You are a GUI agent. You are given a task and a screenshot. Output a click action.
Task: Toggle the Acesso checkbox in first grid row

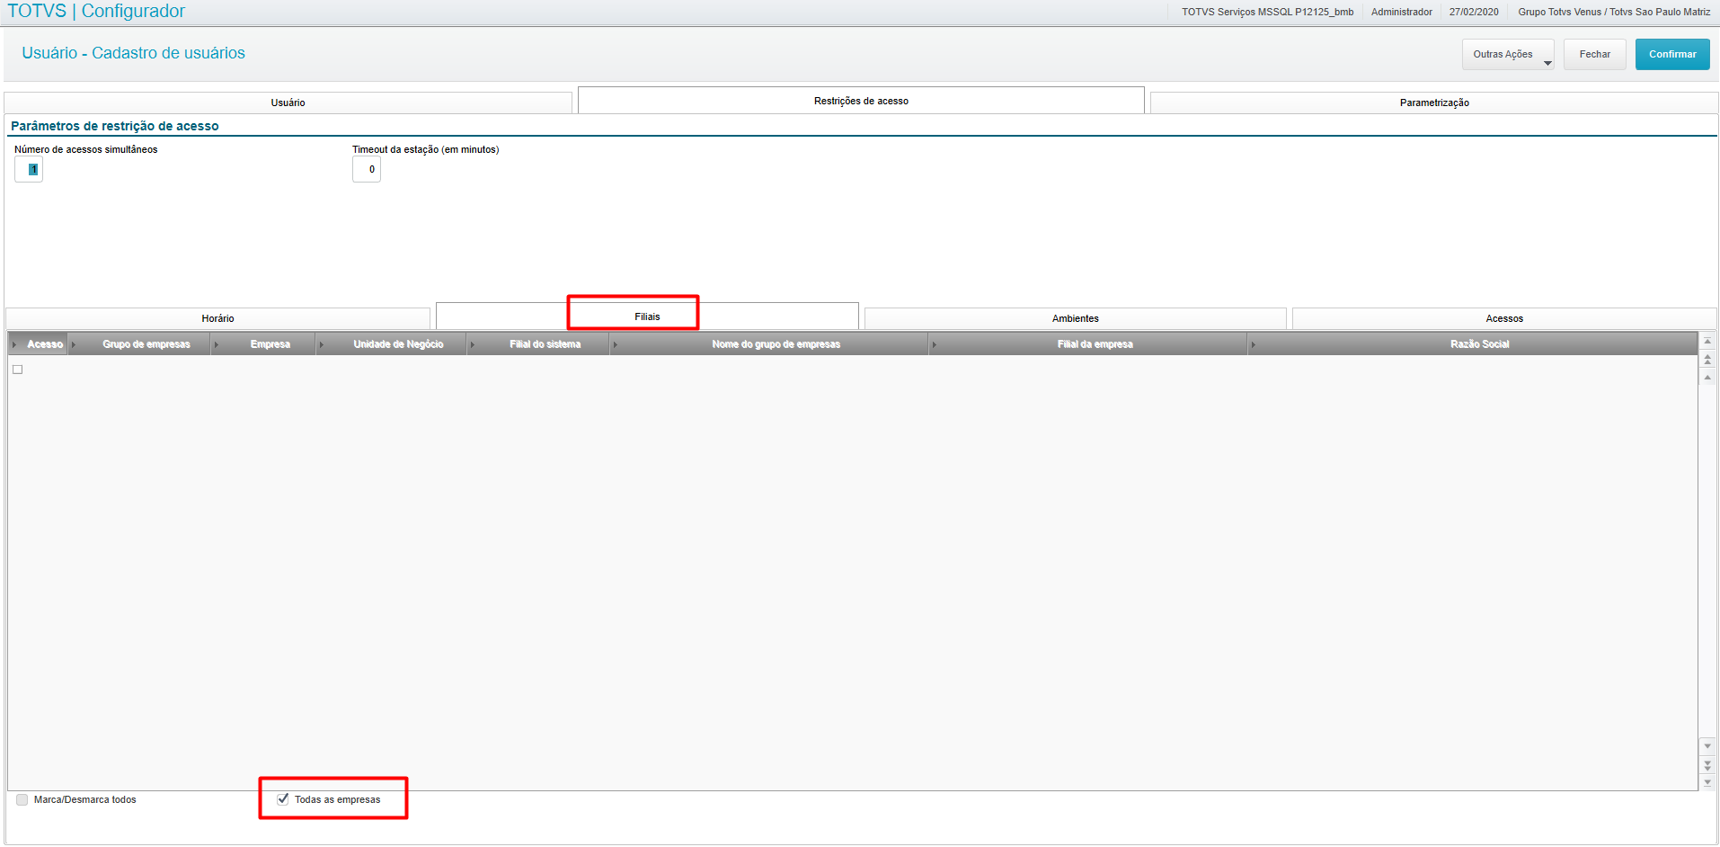click(x=17, y=370)
